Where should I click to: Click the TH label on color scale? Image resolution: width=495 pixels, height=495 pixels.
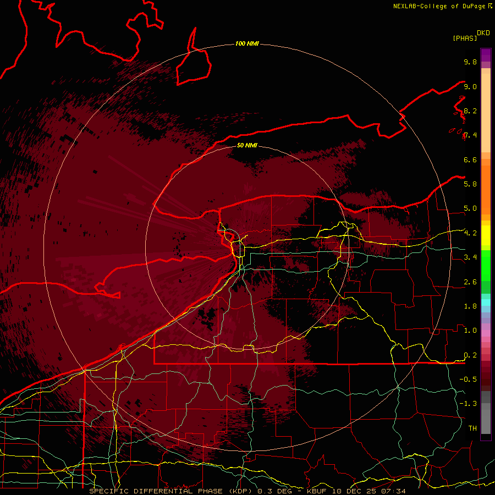point(472,428)
